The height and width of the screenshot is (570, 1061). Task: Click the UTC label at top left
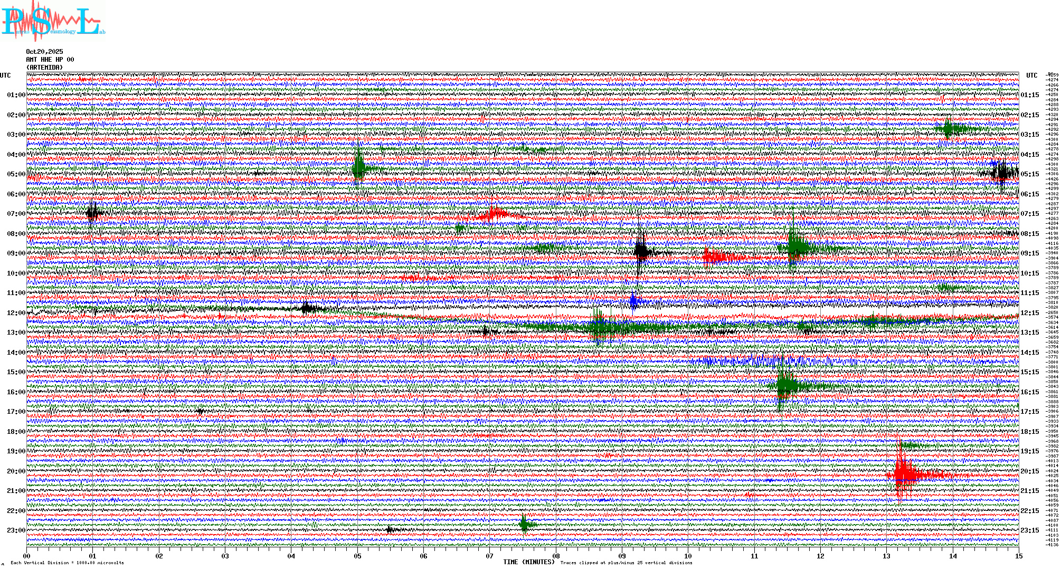point(5,75)
